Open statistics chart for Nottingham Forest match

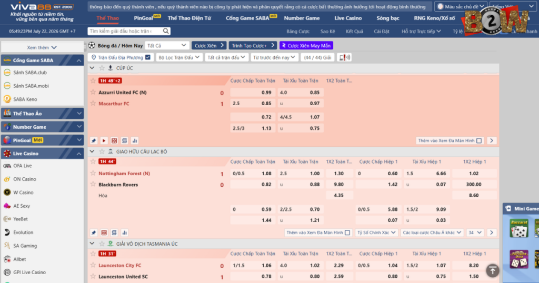coord(124,233)
